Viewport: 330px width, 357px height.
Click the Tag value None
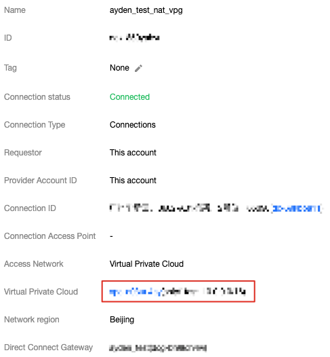[119, 68]
